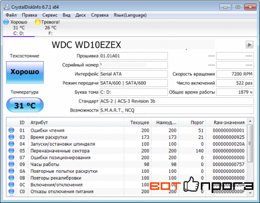260x203 pixels.
Task: Click the Буква тома C: D: field
Action: point(134,92)
